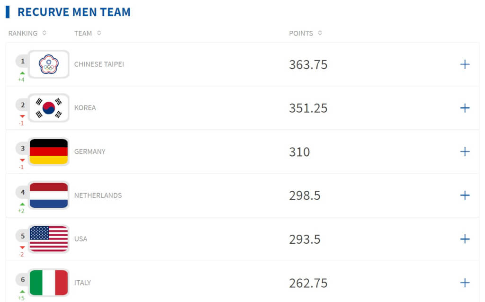Click the Korea flag icon

(48, 108)
